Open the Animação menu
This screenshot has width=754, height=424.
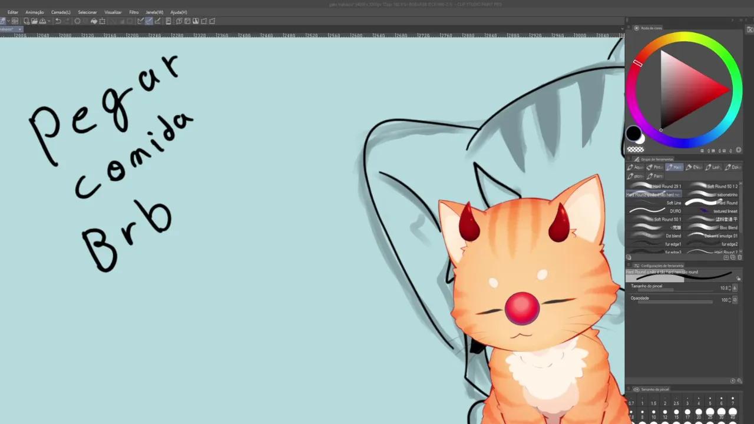point(35,12)
